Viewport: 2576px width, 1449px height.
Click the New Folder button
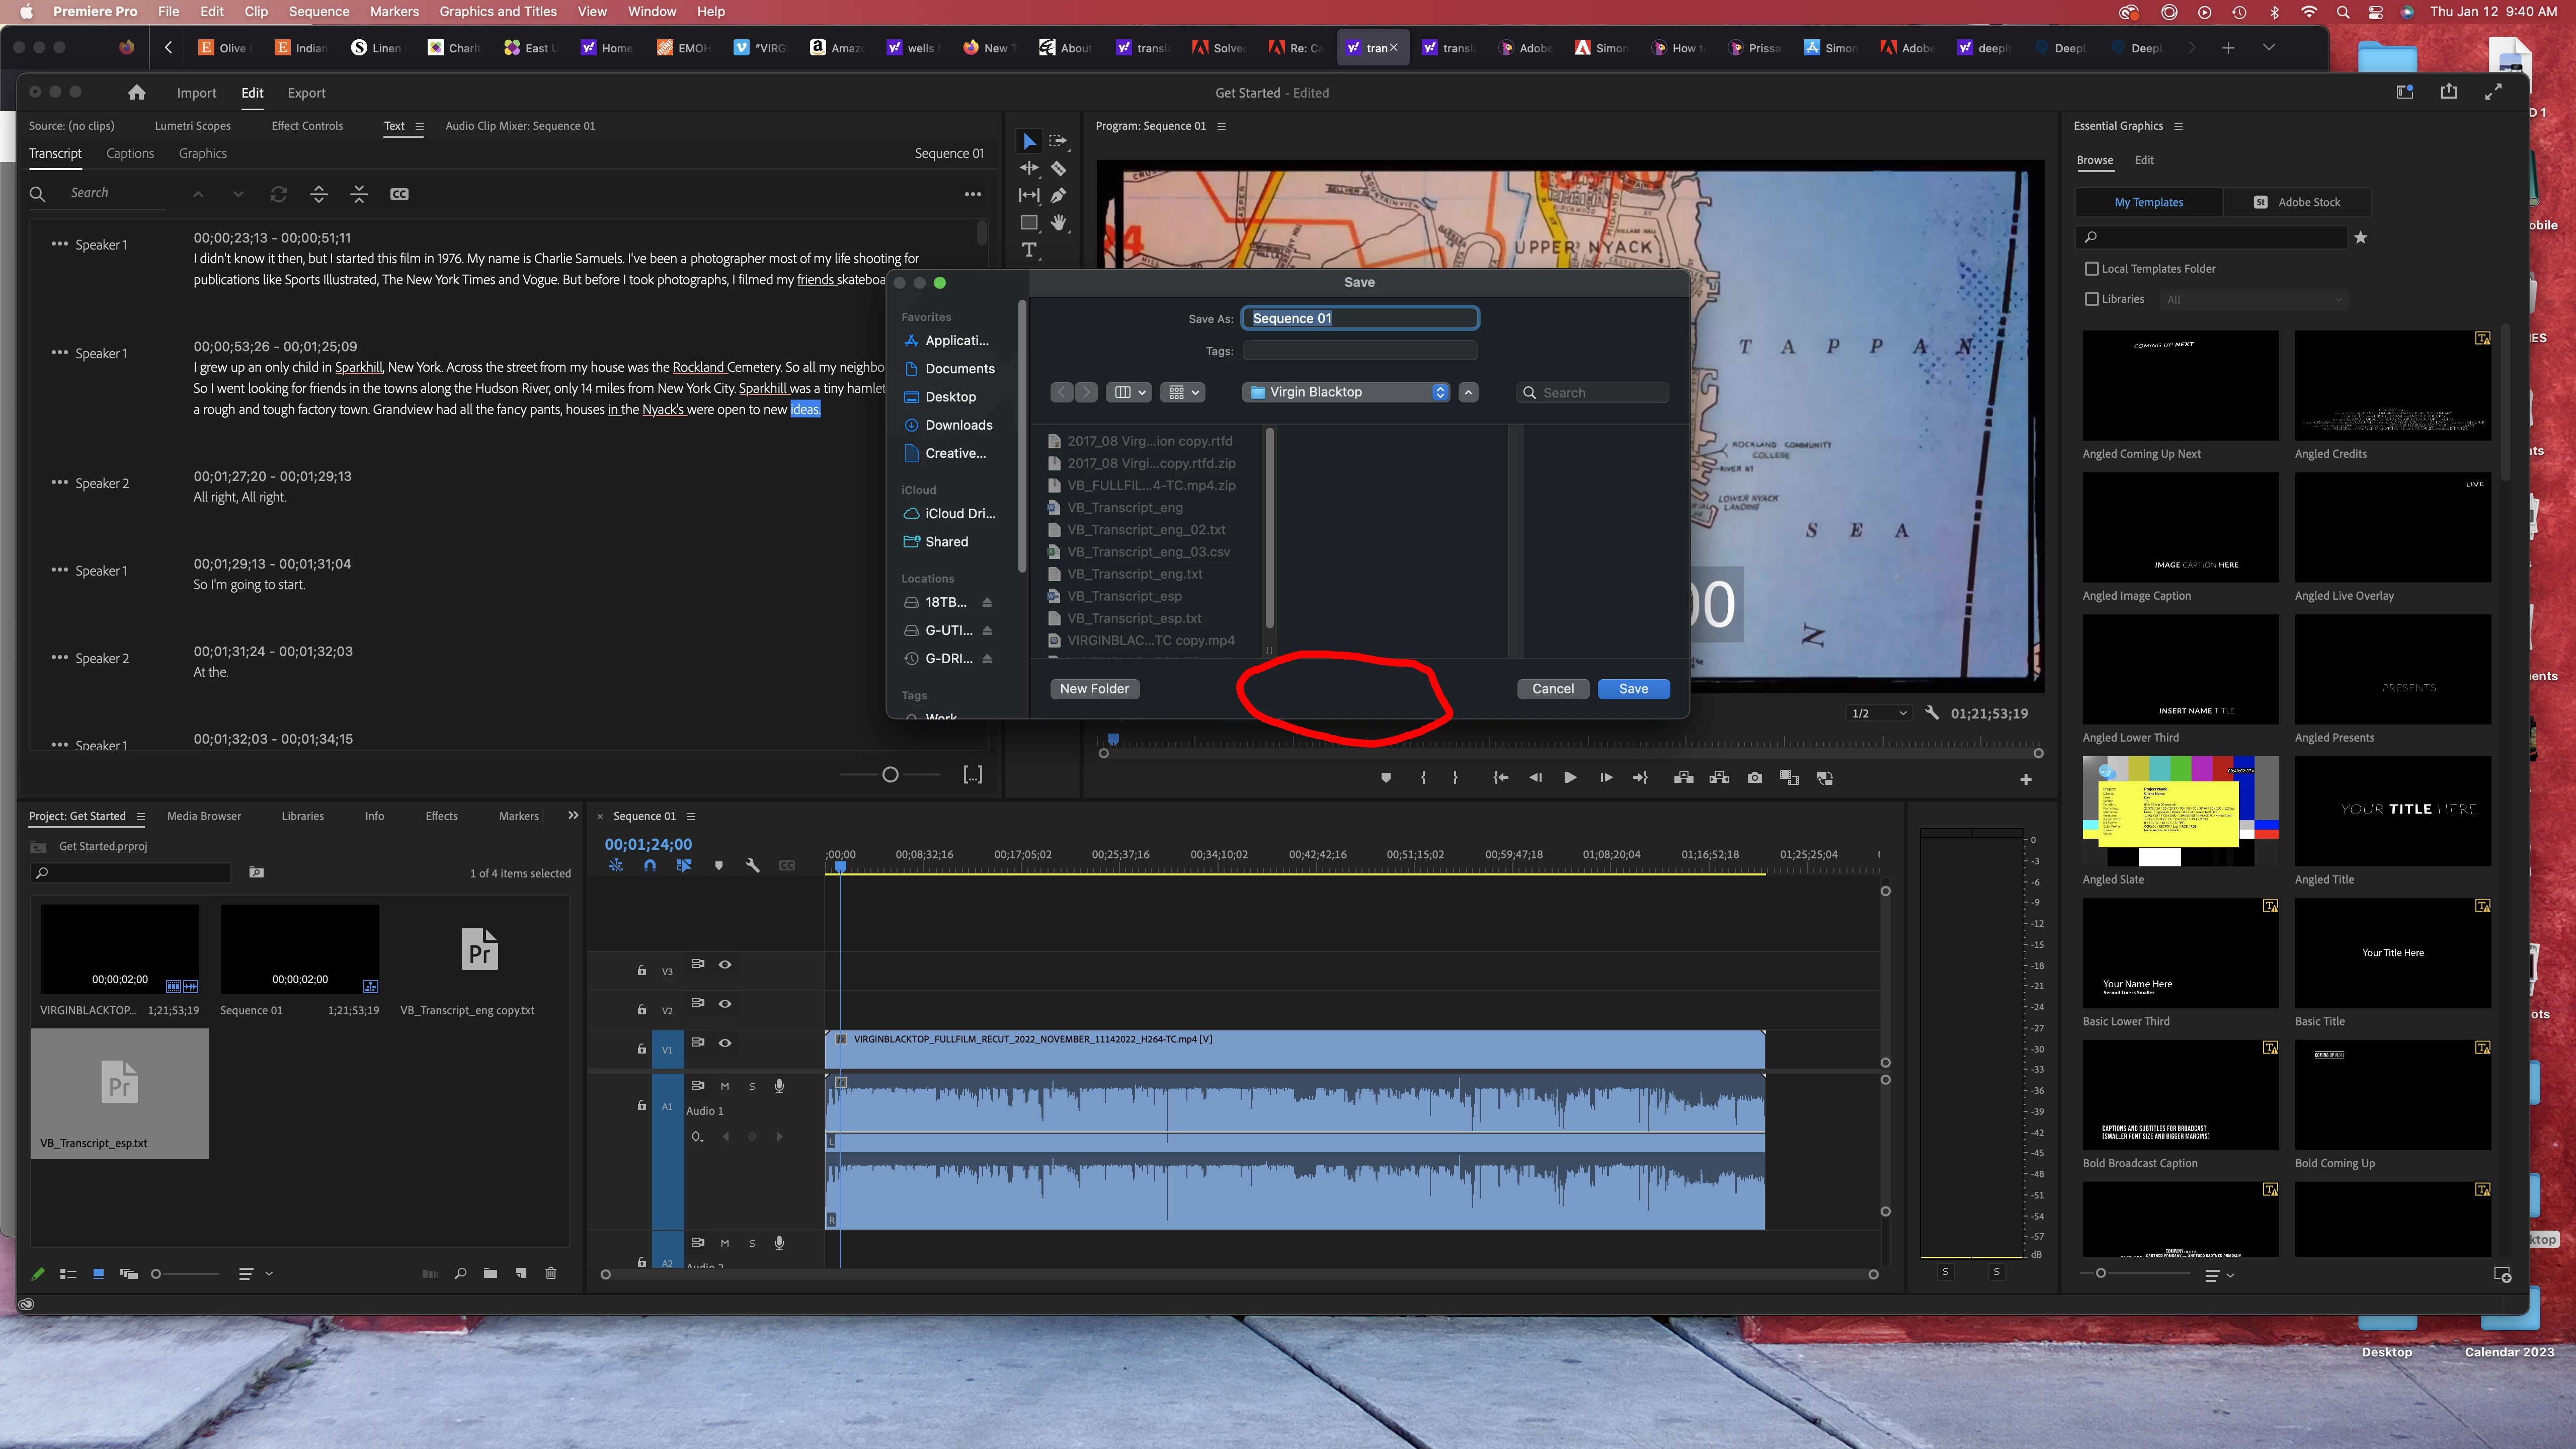[x=1094, y=689]
